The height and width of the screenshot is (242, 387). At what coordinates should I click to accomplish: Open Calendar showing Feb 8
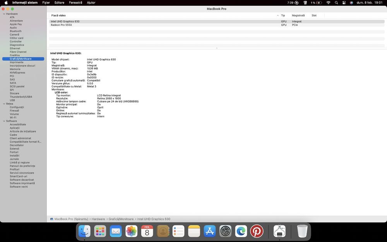tap(147, 232)
